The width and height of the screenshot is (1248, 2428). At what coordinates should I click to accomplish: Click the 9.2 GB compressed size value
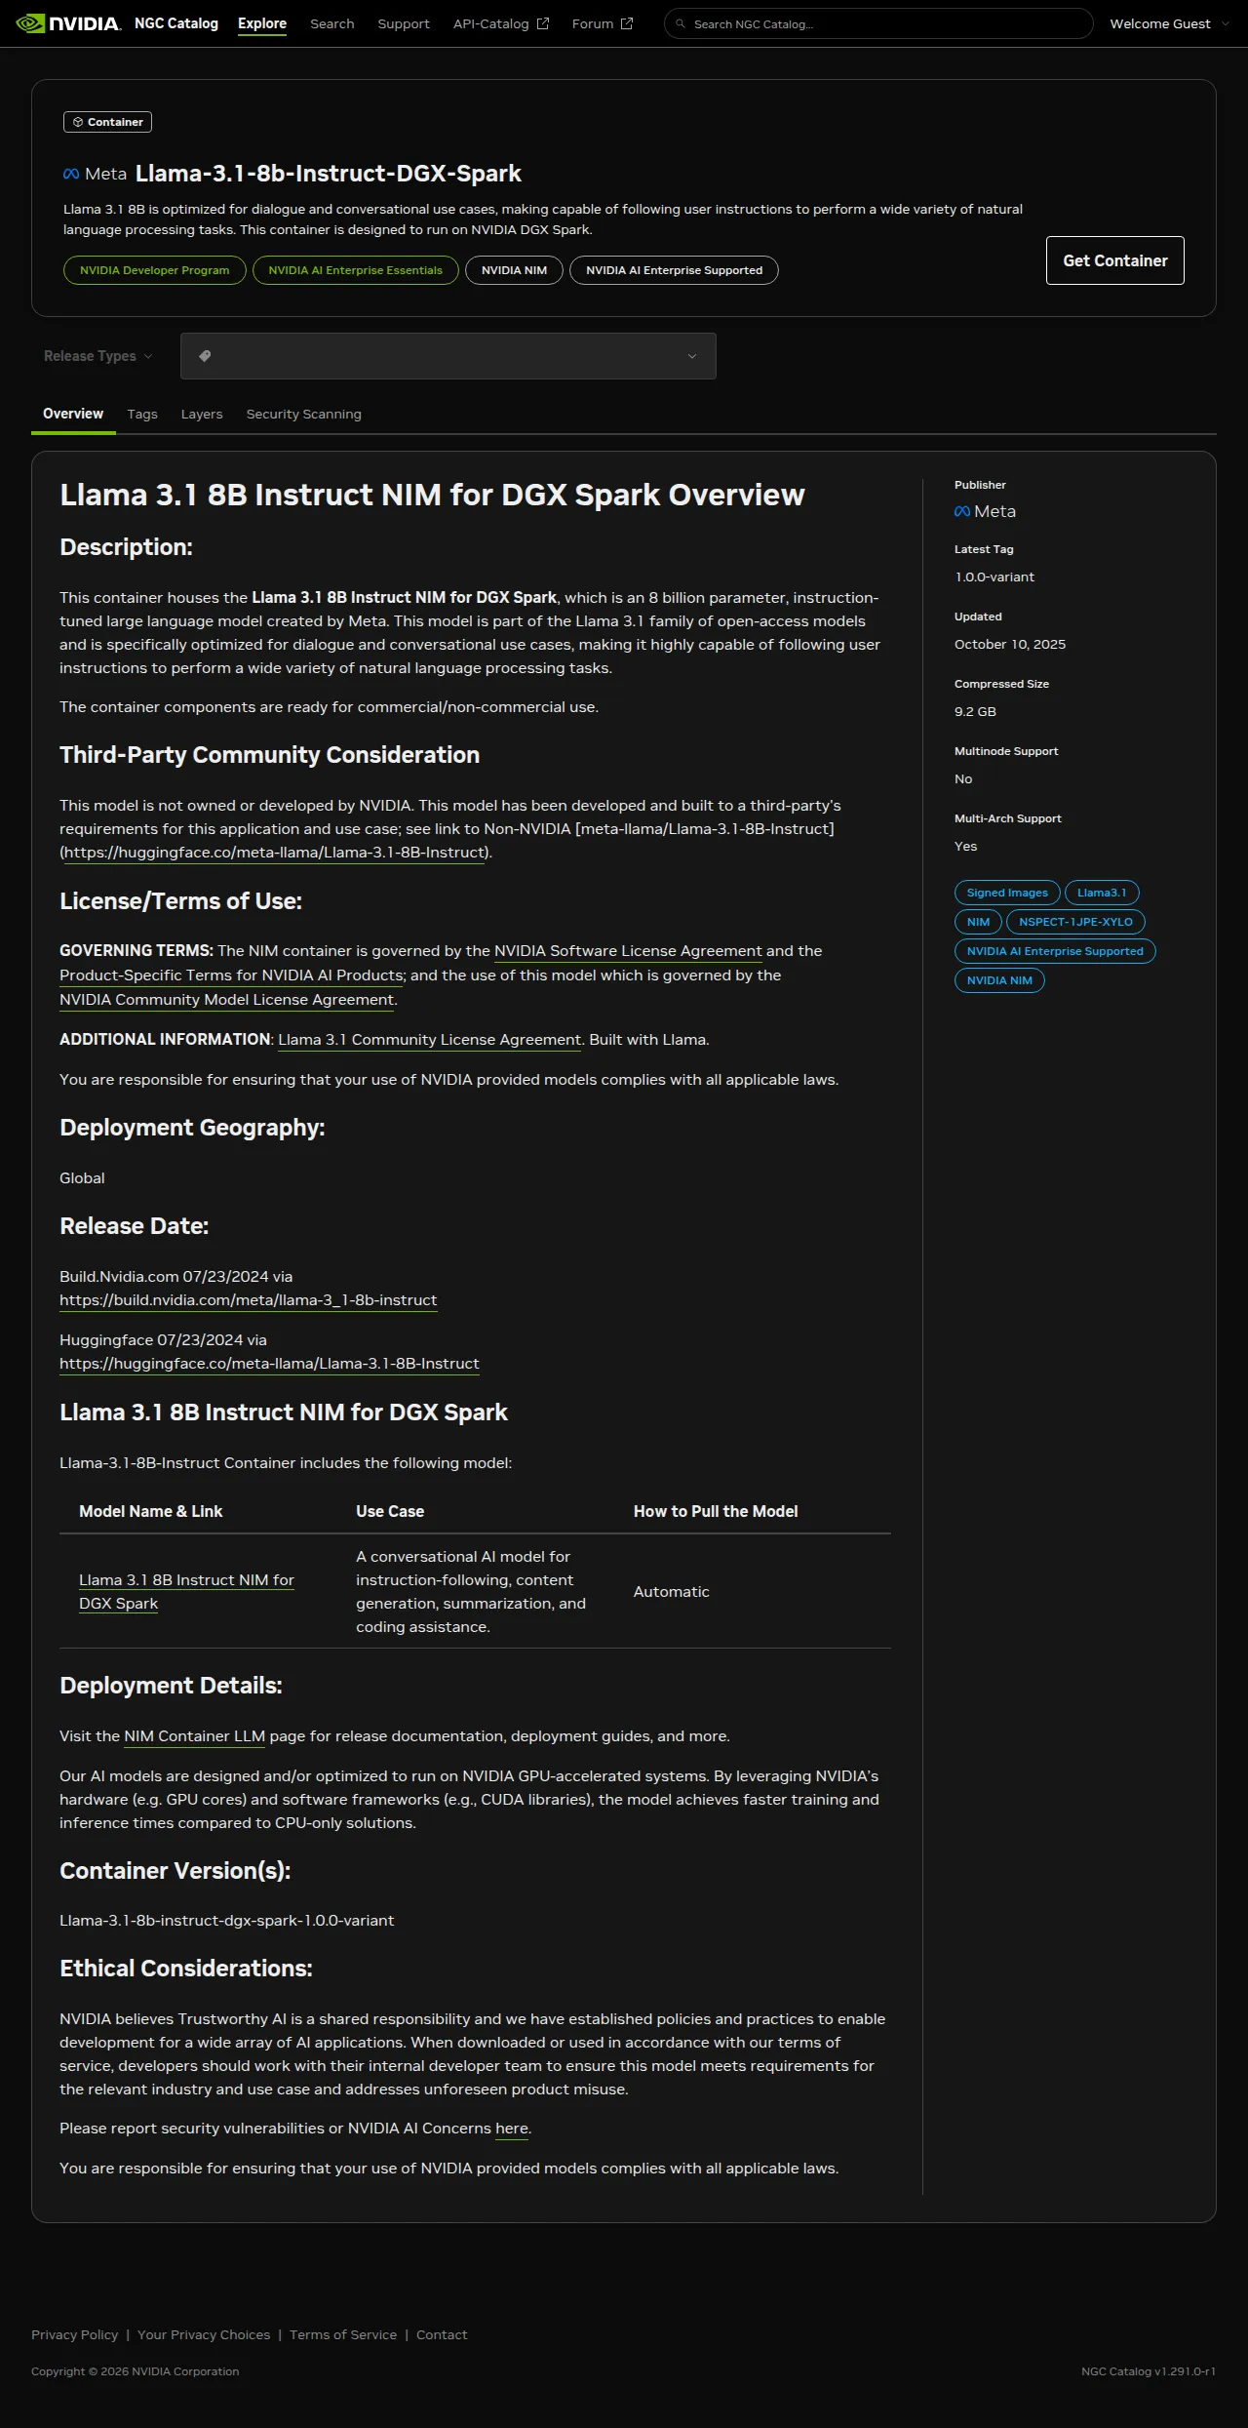975,711
